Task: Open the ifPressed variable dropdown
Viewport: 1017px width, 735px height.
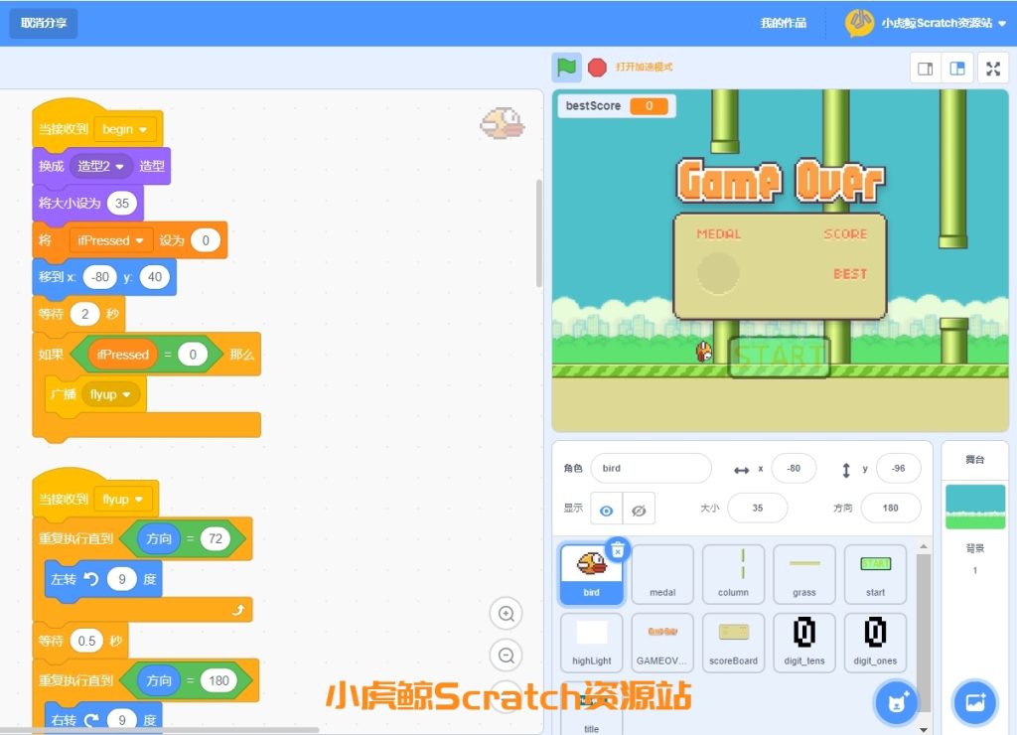Action: tap(109, 239)
